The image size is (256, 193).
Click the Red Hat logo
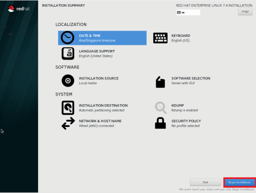[19, 9]
